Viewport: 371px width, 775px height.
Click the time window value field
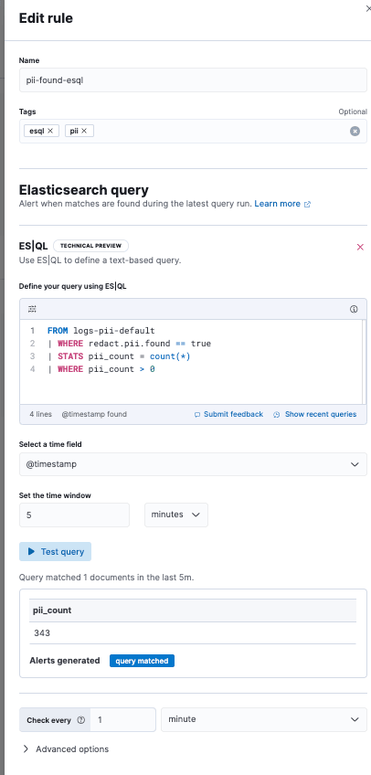click(x=75, y=515)
